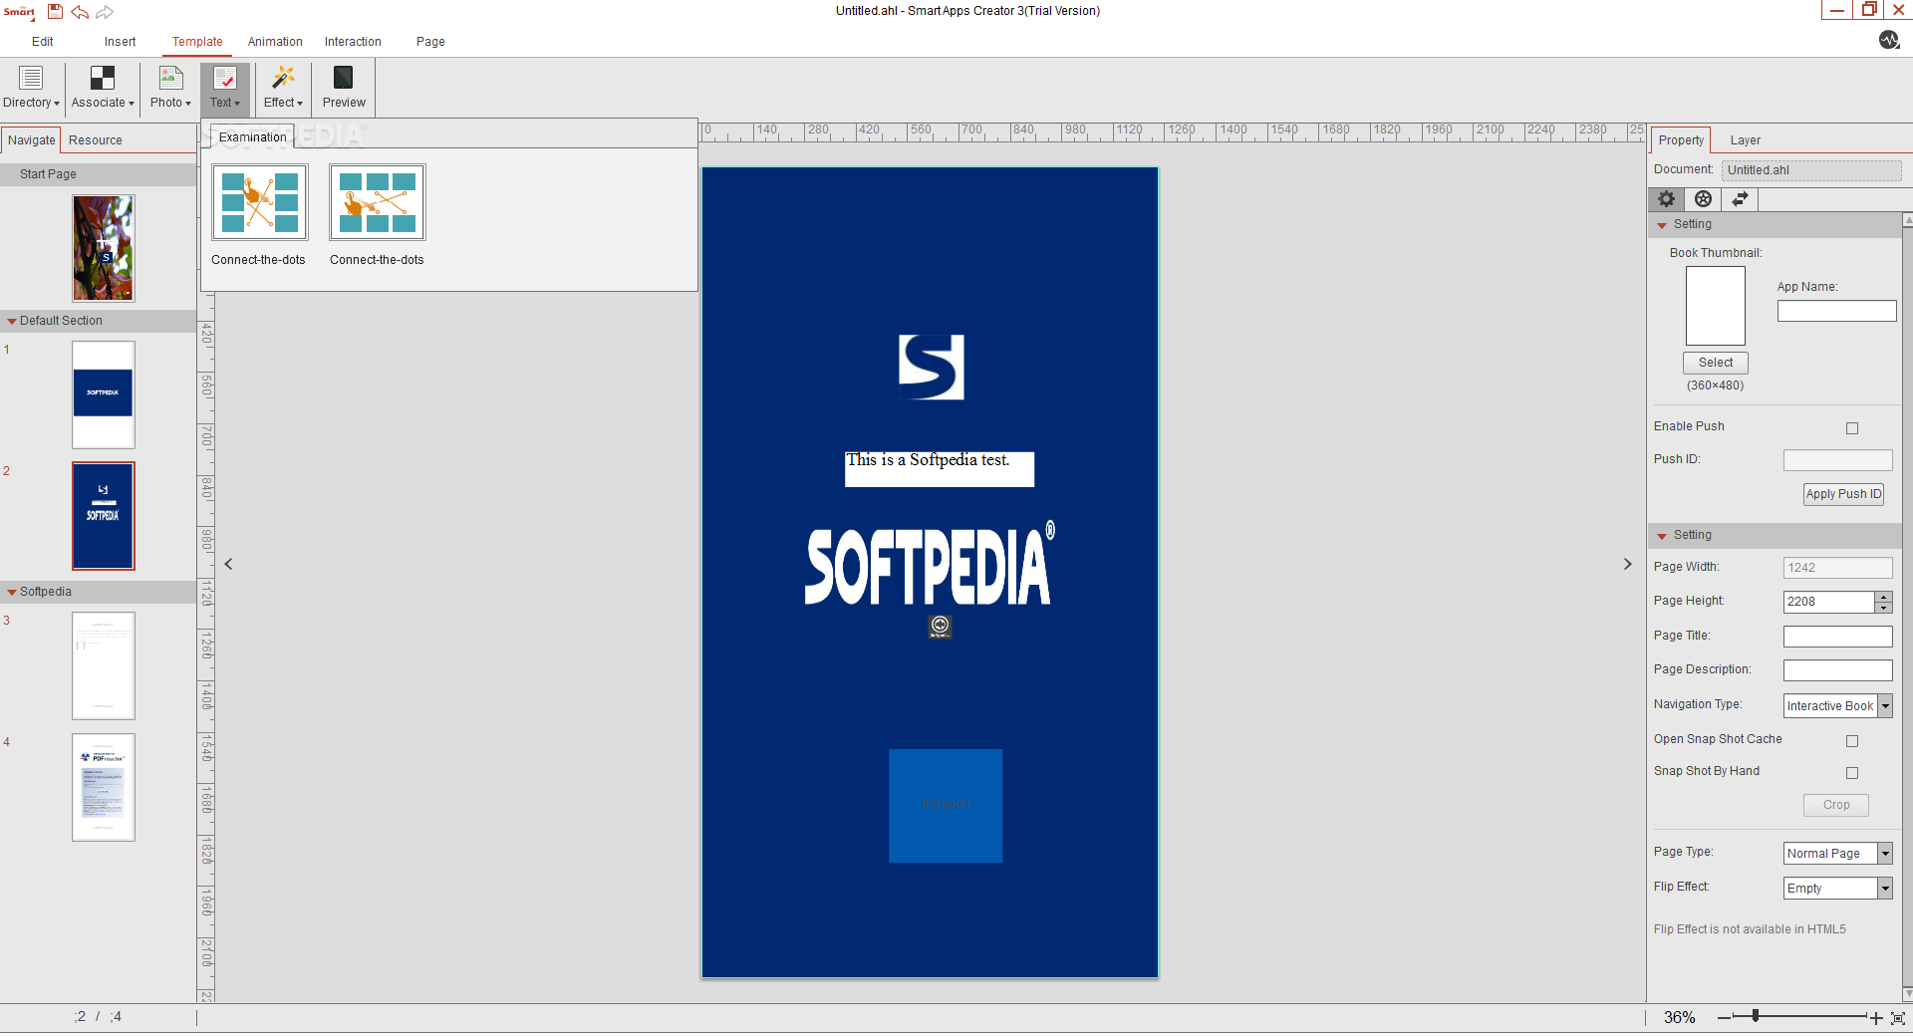Click zoom in plus icon
The height and width of the screenshot is (1036, 1913).
(x=1876, y=1018)
